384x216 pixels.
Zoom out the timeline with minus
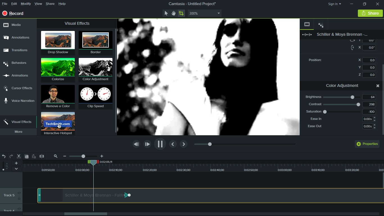coord(65,156)
